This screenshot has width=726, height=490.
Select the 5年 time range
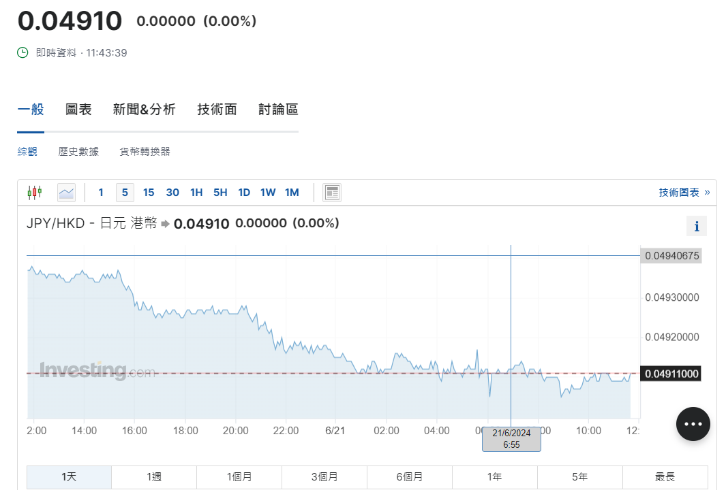point(579,477)
